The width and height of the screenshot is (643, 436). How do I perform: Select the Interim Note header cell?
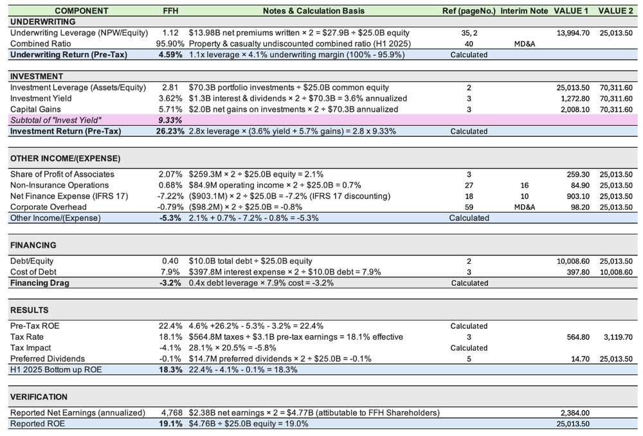click(x=524, y=11)
